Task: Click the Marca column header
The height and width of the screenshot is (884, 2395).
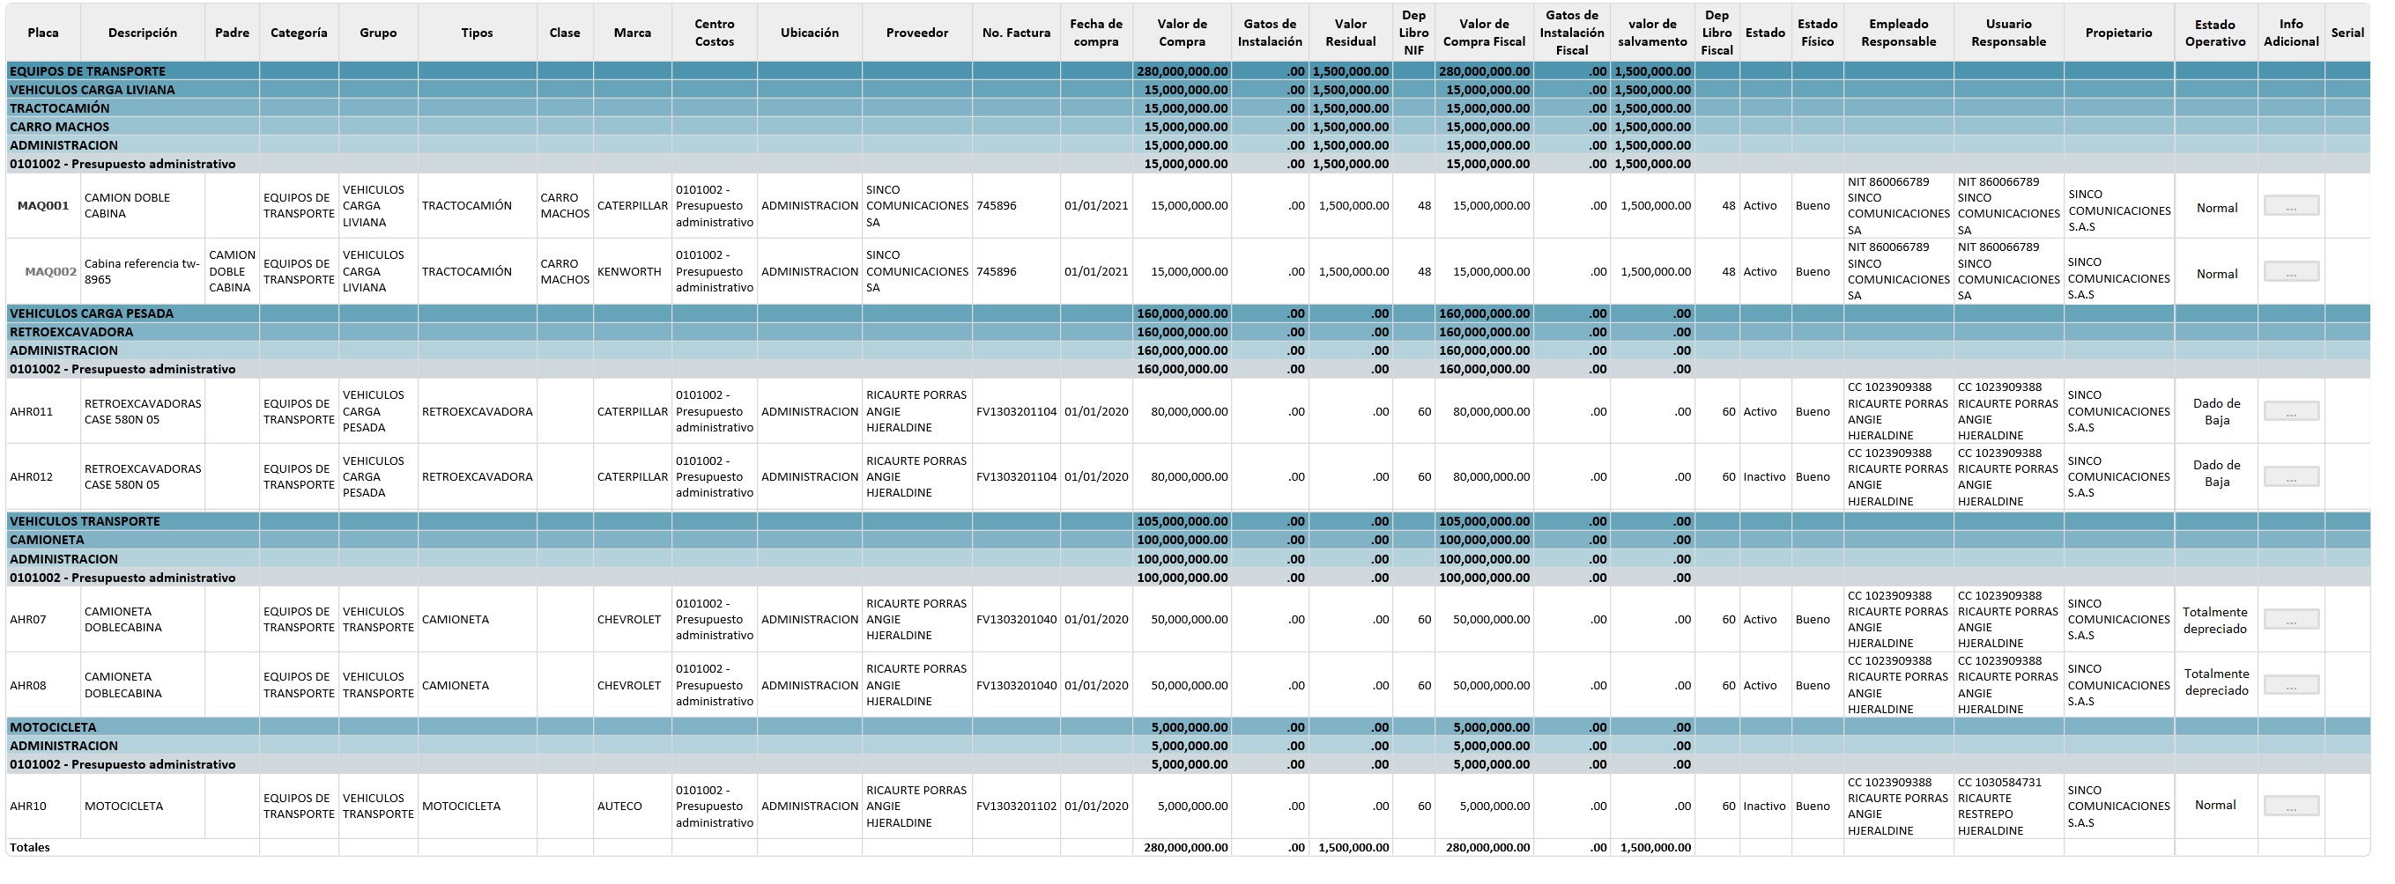Action: pos(632,33)
